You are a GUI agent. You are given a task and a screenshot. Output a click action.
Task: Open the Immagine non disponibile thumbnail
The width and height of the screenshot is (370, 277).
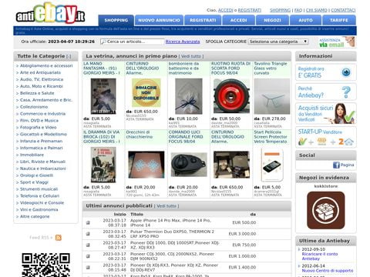point(146,92)
